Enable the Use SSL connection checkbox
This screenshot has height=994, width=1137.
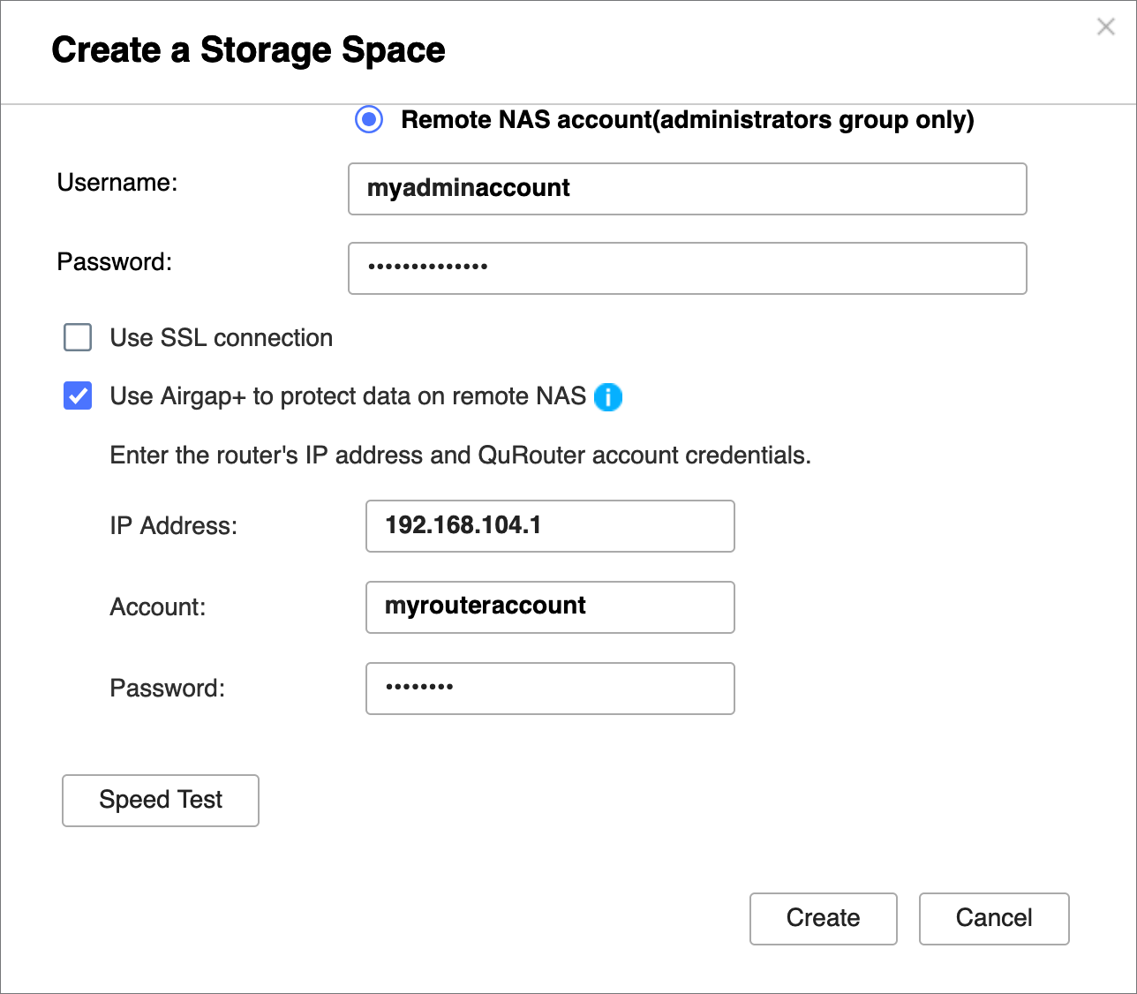point(78,337)
